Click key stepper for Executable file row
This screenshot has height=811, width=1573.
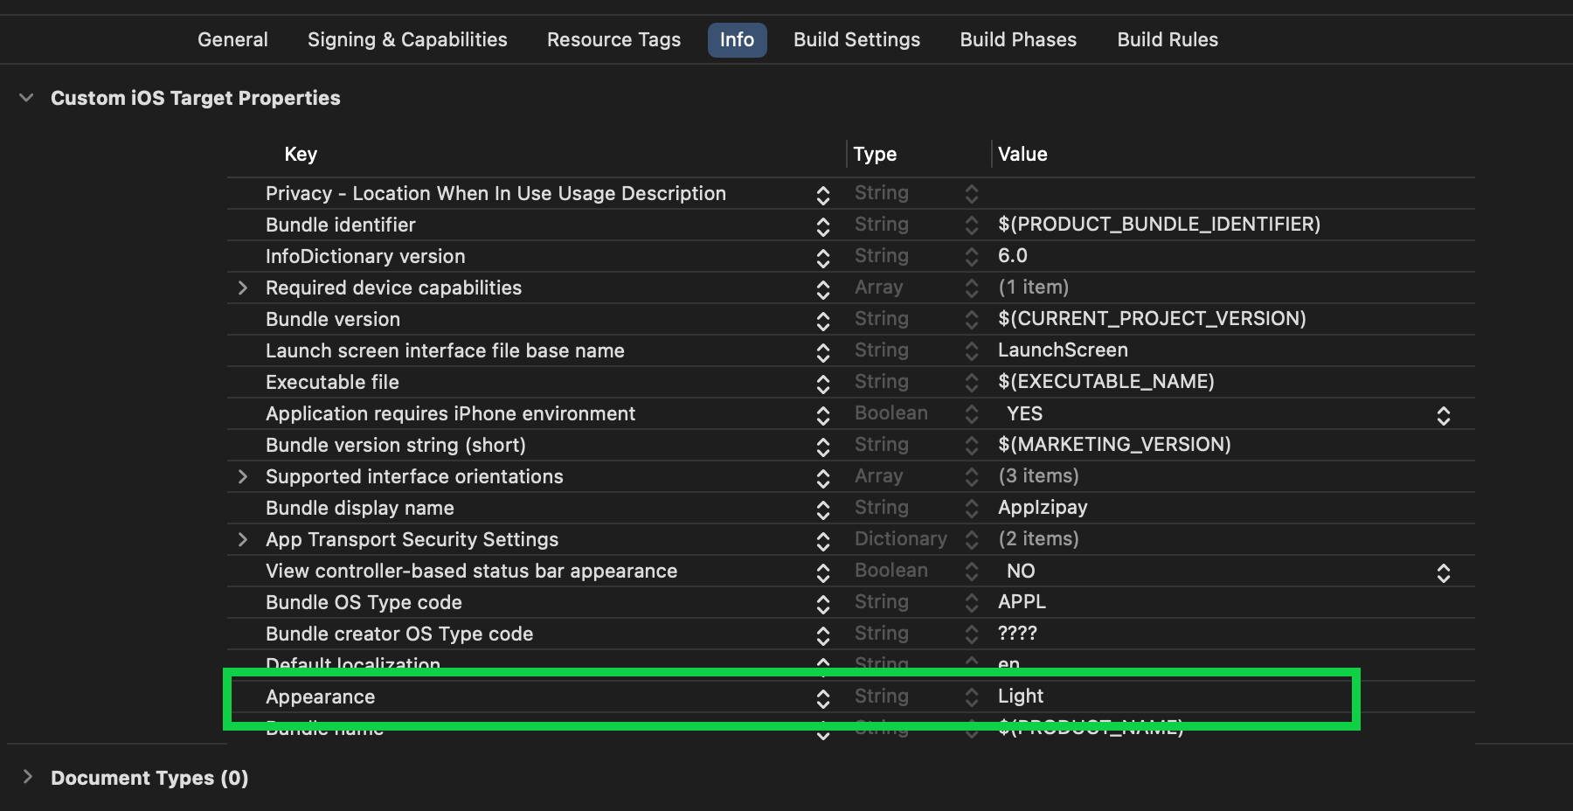point(822,384)
